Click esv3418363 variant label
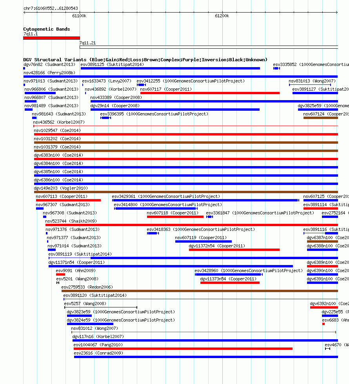This screenshot has height=384, width=349. click(x=201, y=229)
